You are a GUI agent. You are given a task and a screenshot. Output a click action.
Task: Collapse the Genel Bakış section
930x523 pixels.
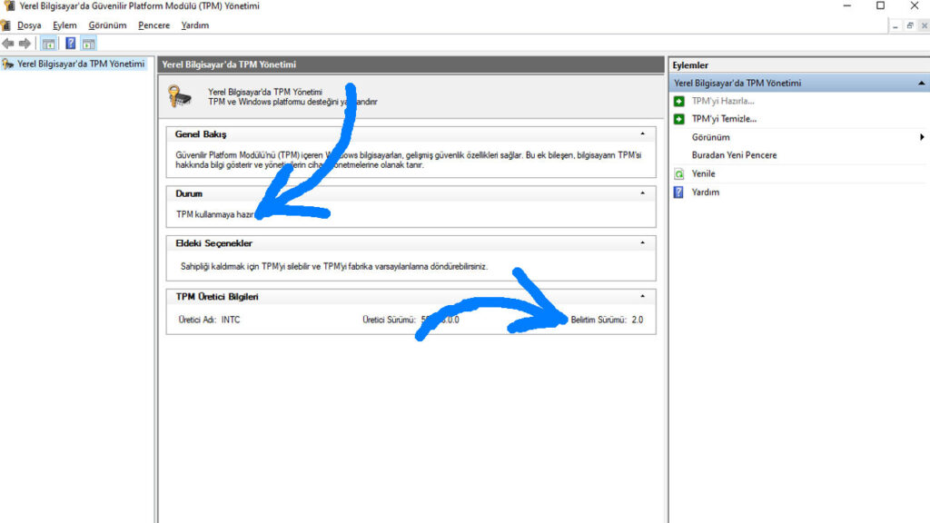tap(643, 134)
